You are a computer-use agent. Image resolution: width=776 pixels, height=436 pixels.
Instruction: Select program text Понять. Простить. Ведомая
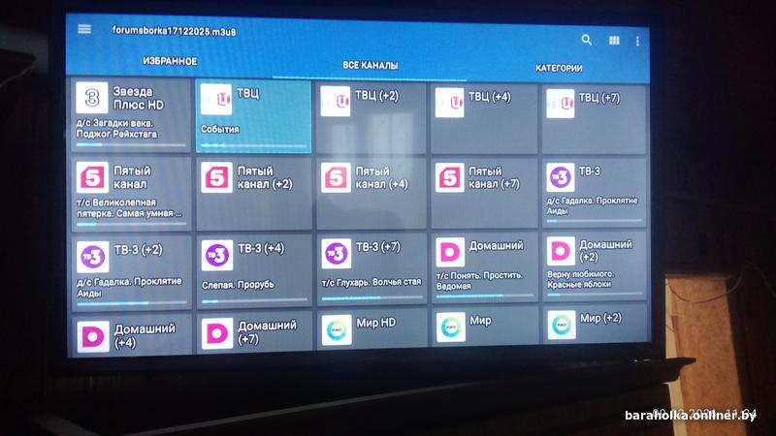(x=479, y=281)
